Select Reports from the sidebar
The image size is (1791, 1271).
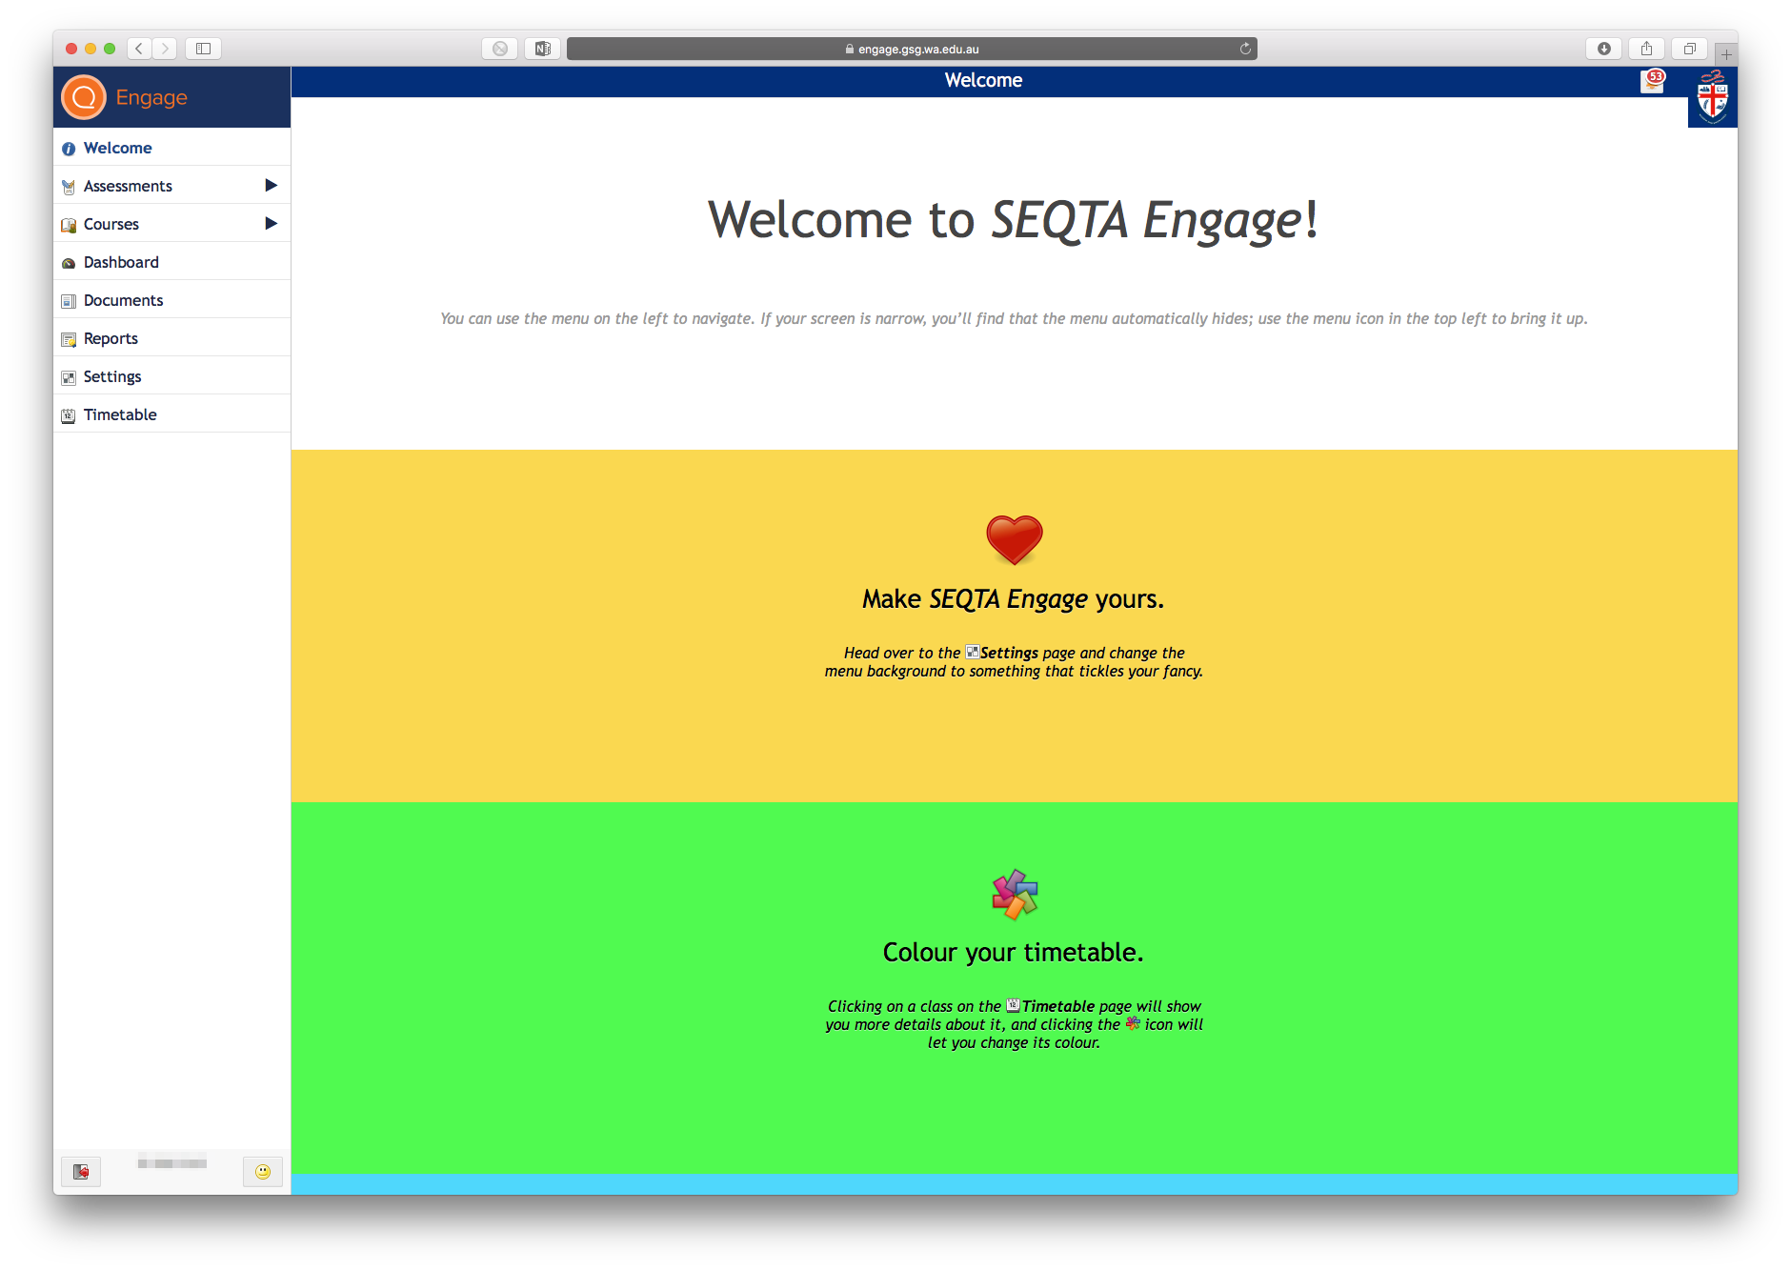click(x=111, y=338)
